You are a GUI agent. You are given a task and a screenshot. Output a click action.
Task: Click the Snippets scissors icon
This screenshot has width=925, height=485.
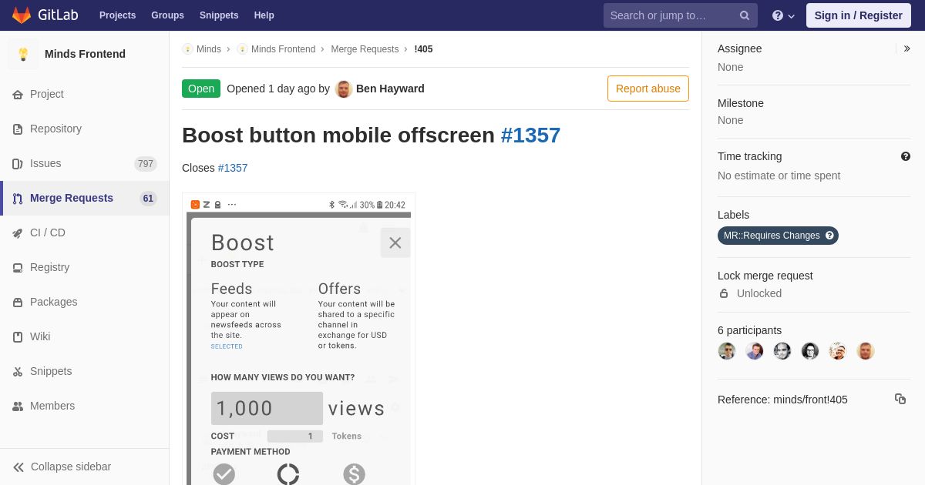click(x=18, y=371)
